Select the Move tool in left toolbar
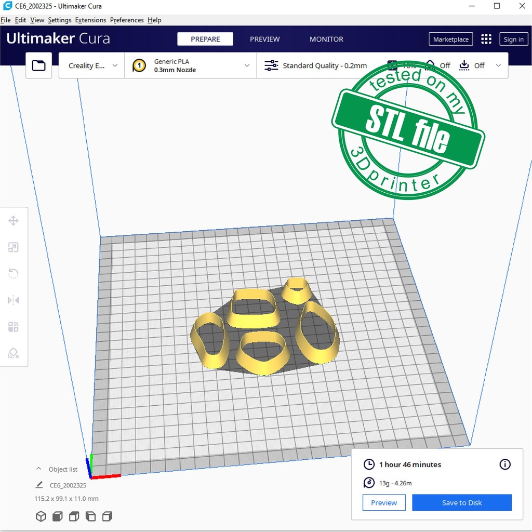Image resolution: width=532 pixels, height=532 pixels. [14, 221]
